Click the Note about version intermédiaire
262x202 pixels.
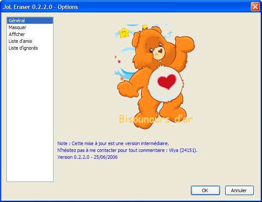[x=113, y=143]
